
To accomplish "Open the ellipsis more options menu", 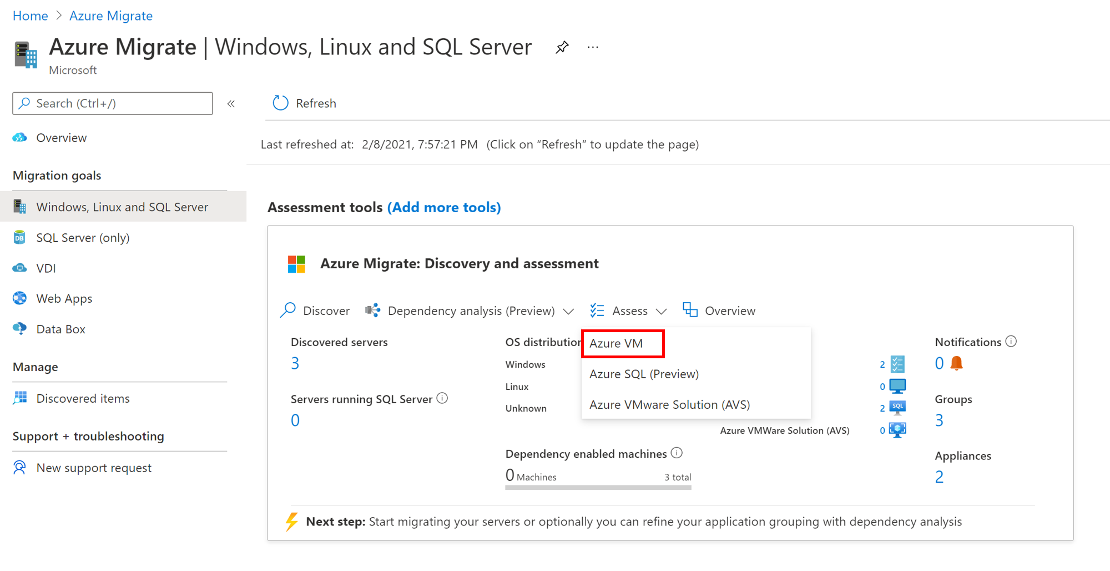I will [x=593, y=47].
